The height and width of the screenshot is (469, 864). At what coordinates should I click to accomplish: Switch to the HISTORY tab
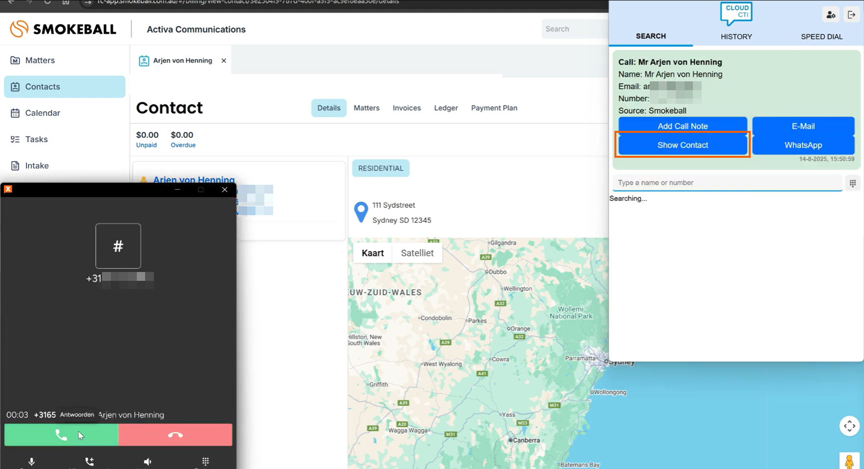(736, 37)
